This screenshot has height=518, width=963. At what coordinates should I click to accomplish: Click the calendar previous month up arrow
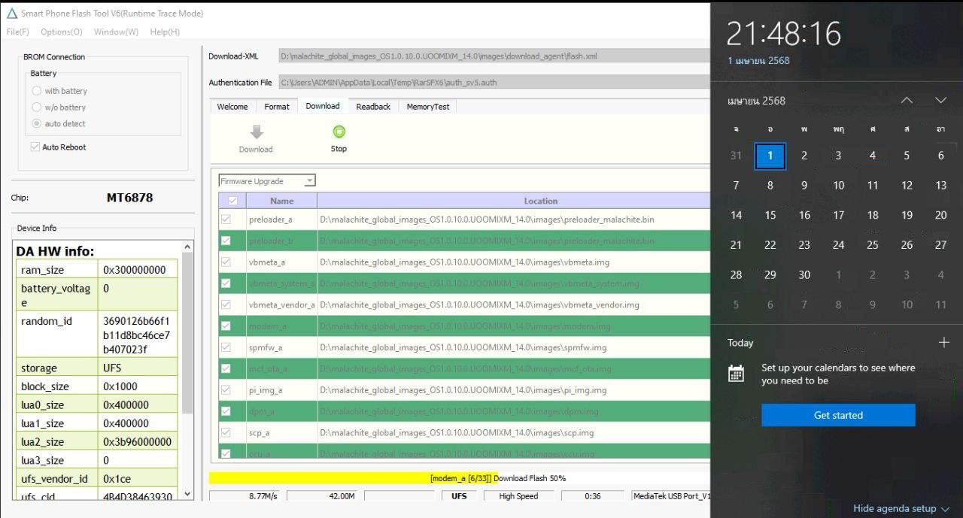coord(907,101)
